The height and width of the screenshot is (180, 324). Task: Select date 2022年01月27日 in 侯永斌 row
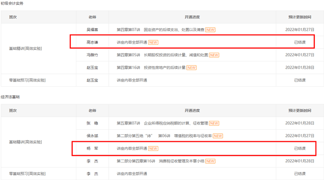300,136
